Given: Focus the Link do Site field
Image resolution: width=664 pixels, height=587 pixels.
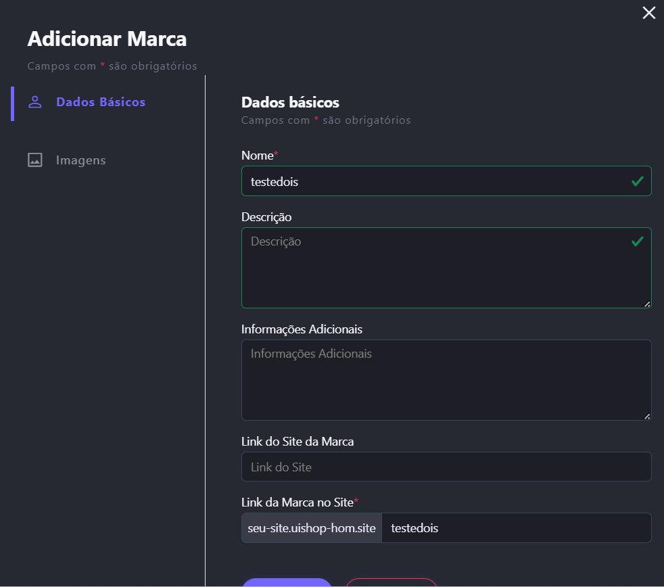Looking at the screenshot, I should tap(446, 467).
